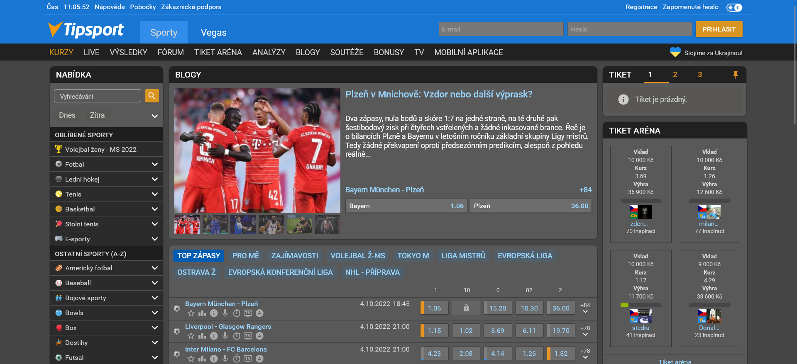Viewport: 797px width, 364px height.
Task: Expand the Stolní tenis category
Action: point(155,224)
